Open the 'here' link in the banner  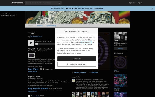pyautogui.click(x=101, y=8)
